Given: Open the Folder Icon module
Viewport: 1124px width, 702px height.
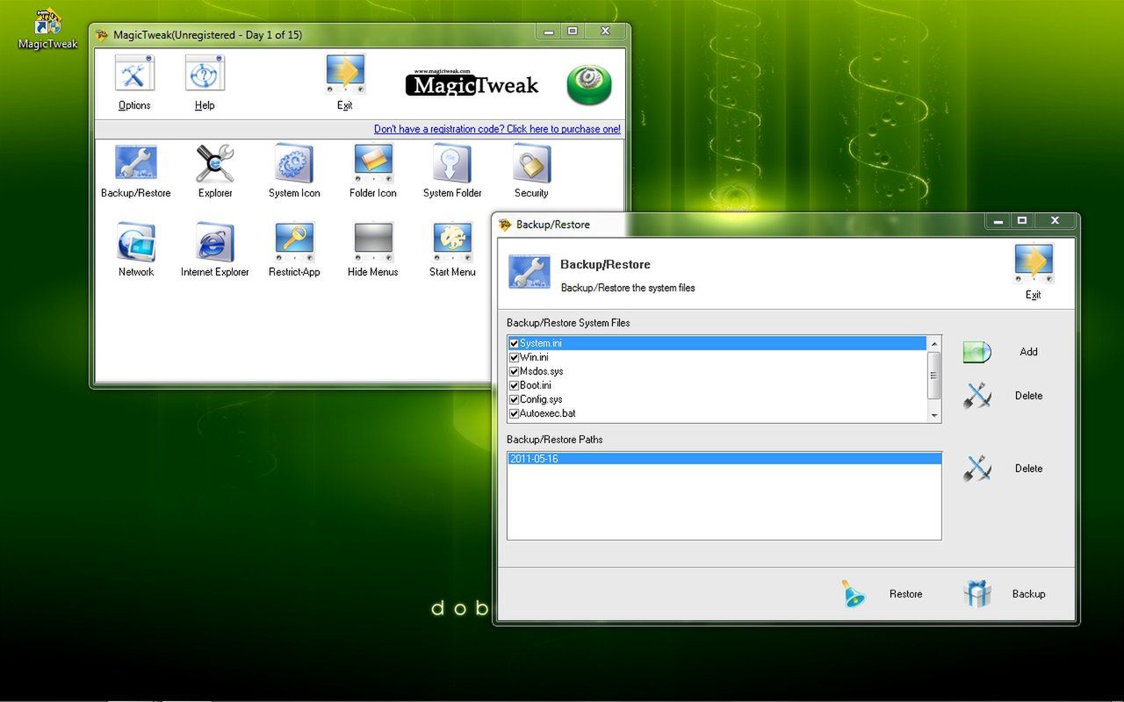Looking at the screenshot, I should [x=373, y=164].
